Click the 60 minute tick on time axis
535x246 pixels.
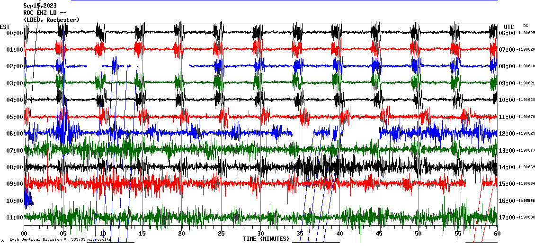coord(497,234)
